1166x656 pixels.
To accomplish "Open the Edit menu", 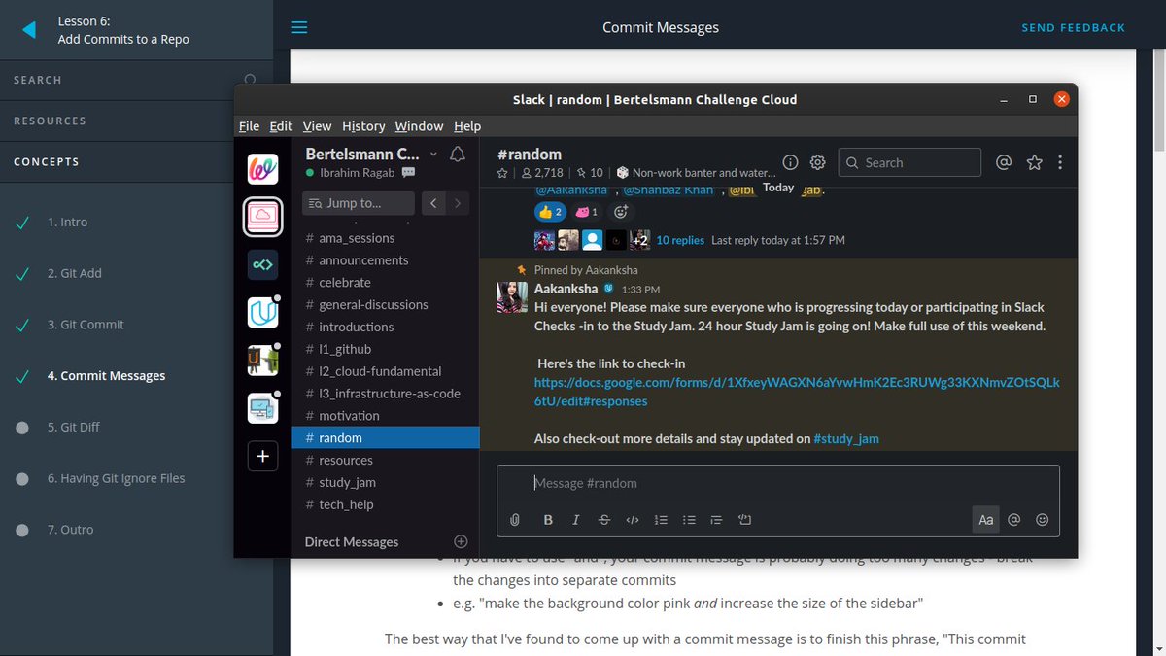I will tap(281, 126).
